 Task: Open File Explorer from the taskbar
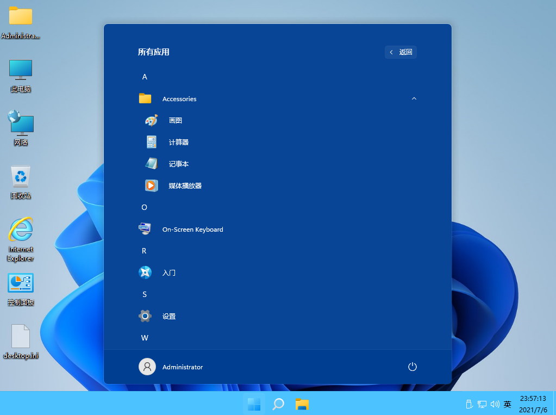(302, 404)
